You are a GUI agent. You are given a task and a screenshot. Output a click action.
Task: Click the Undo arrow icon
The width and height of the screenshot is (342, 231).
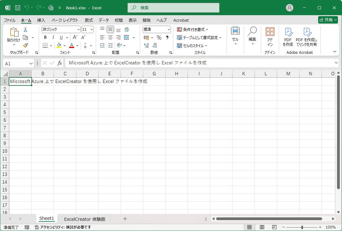[26, 8]
